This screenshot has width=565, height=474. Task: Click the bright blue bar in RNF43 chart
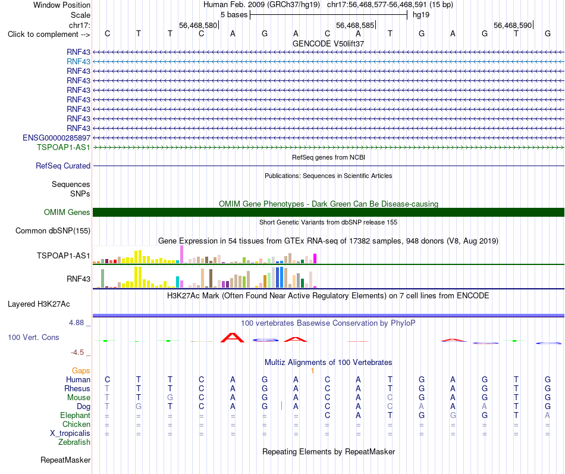click(281, 277)
